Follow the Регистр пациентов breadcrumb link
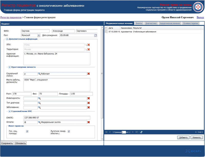 click(x=11, y=17)
